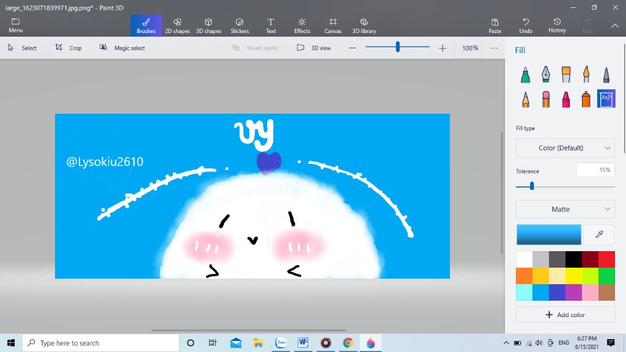Click the Crop button
This screenshot has height=352, width=626.
(x=68, y=48)
